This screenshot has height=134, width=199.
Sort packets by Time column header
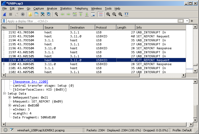point(30,28)
